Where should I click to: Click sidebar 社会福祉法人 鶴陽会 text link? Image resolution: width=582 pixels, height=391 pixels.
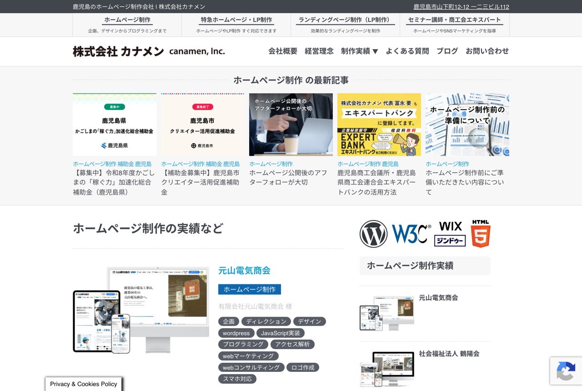(449, 354)
